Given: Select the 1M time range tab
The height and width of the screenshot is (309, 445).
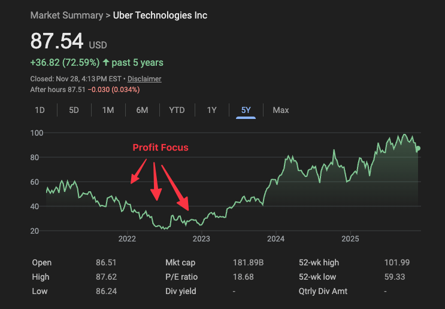Looking at the screenshot, I should pos(108,110).
